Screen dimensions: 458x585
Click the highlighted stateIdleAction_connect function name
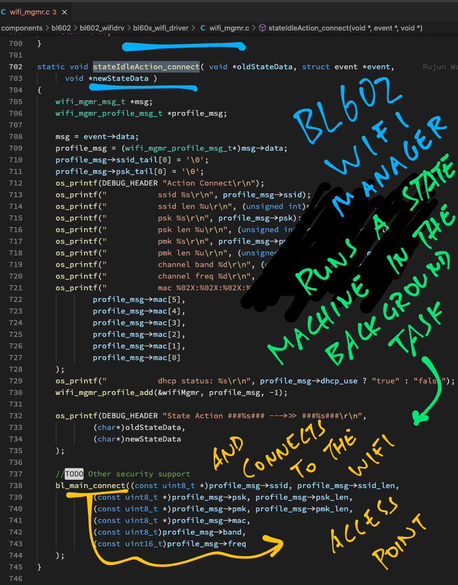pyautogui.click(x=146, y=67)
